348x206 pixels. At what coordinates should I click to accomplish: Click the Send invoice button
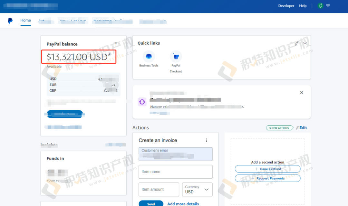(x=151, y=203)
